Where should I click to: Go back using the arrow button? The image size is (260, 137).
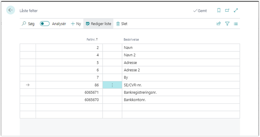pyautogui.click(x=11, y=10)
